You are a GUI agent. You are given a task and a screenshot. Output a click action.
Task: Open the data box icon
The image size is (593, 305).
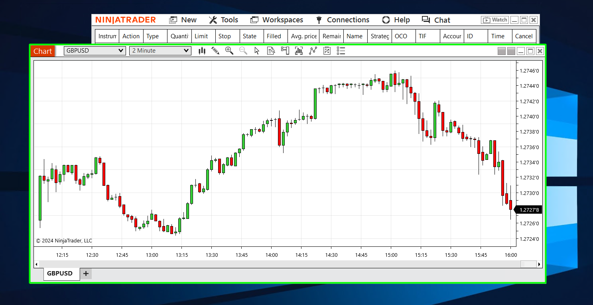pos(271,51)
